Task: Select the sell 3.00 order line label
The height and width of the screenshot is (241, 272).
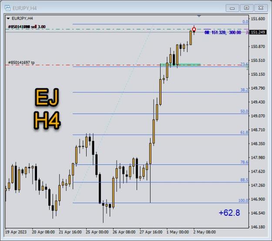Action: pyautogui.click(x=27, y=27)
